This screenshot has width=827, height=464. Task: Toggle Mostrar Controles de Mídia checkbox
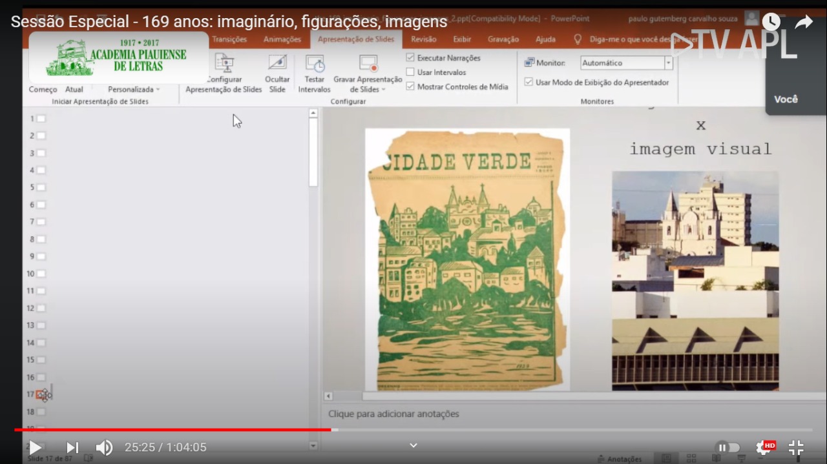[410, 86]
